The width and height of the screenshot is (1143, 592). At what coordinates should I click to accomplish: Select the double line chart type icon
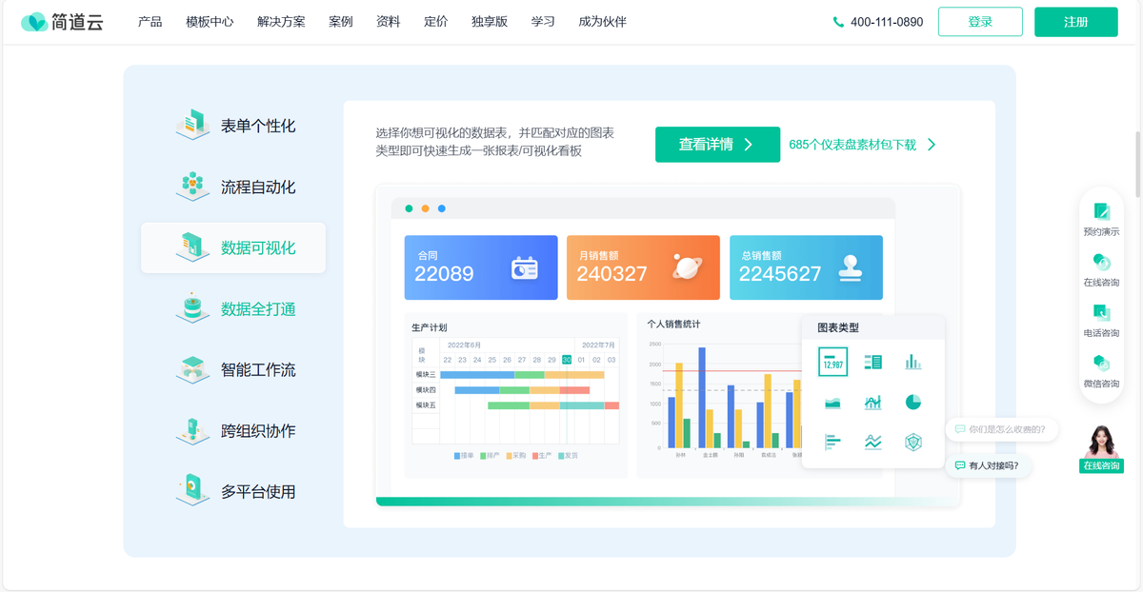[873, 442]
